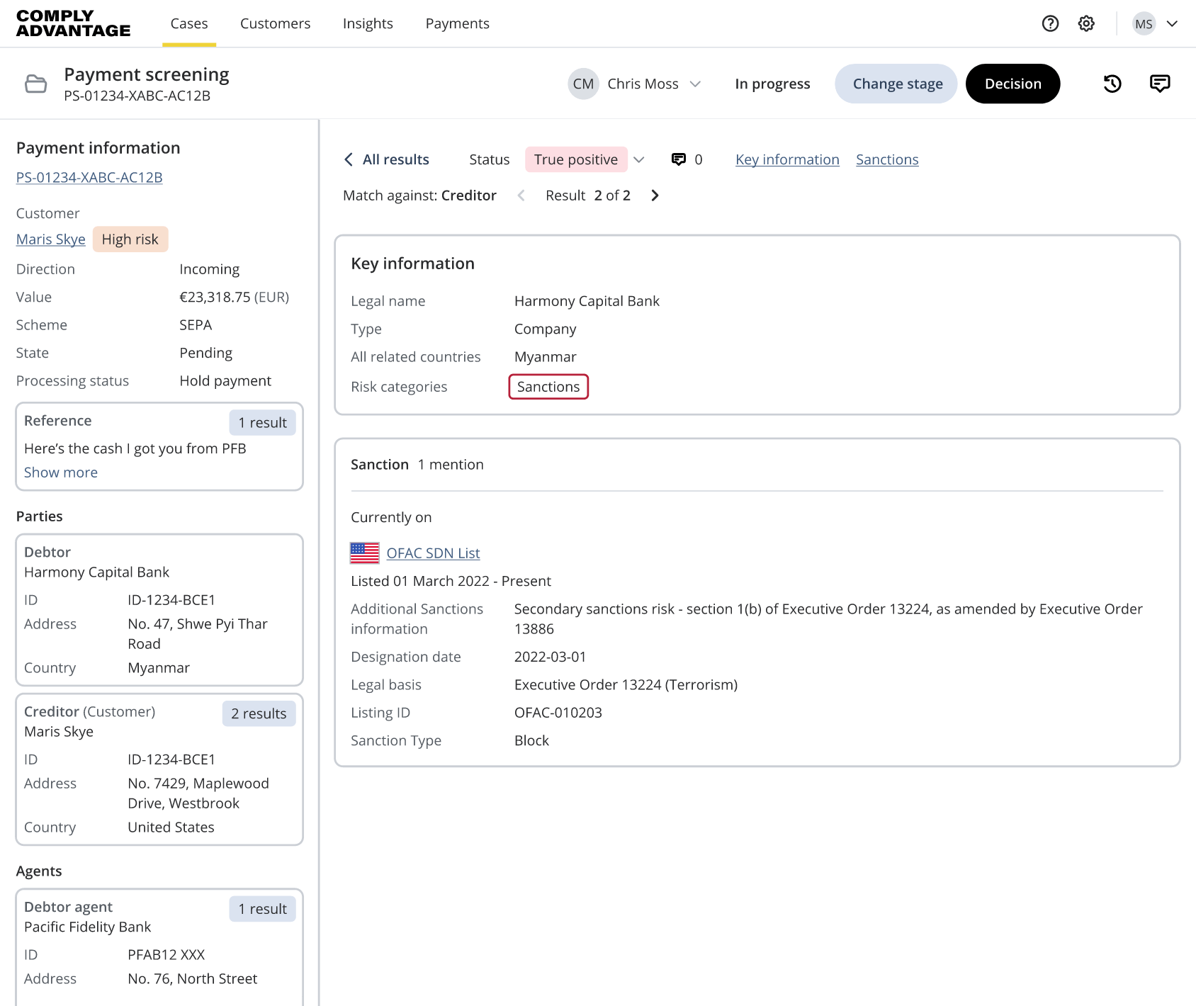Click the result comments icon
The width and height of the screenshot is (1196, 1006).
[679, 159]
